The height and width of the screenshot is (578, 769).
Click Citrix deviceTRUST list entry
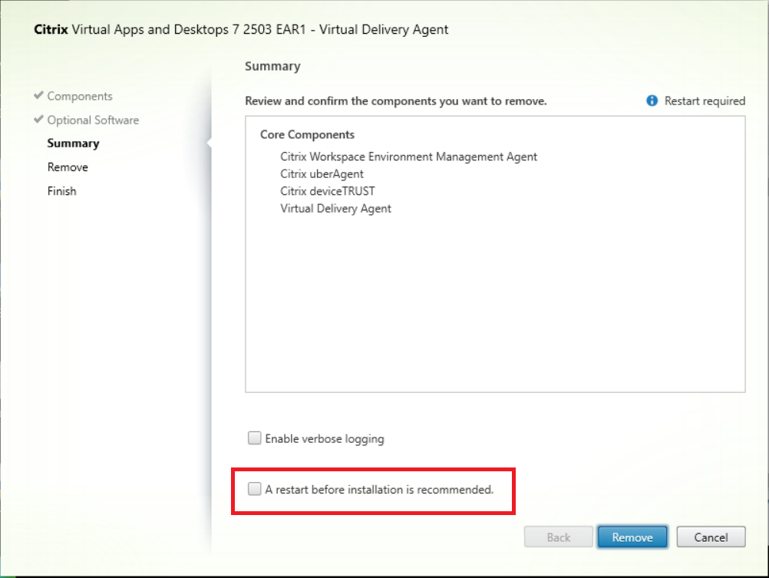tap(328, 191)
